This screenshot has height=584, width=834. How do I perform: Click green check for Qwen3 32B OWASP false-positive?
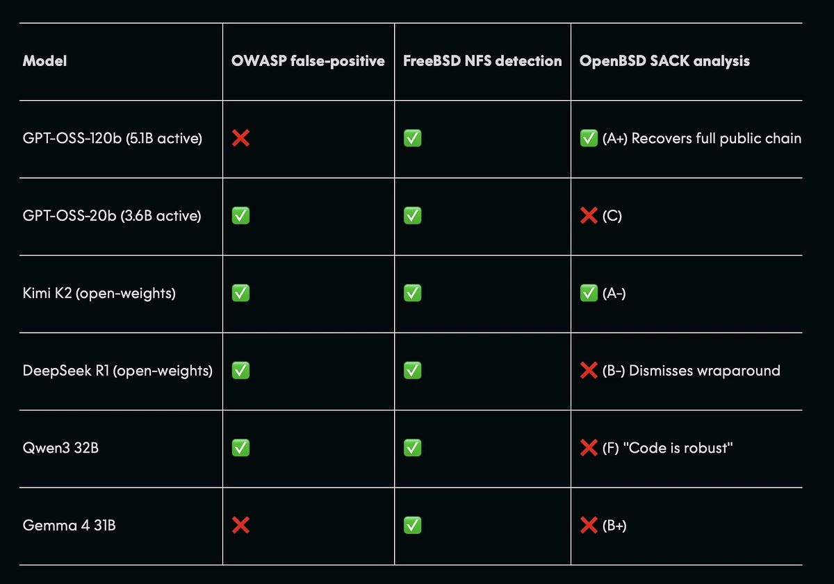(240, 448)
